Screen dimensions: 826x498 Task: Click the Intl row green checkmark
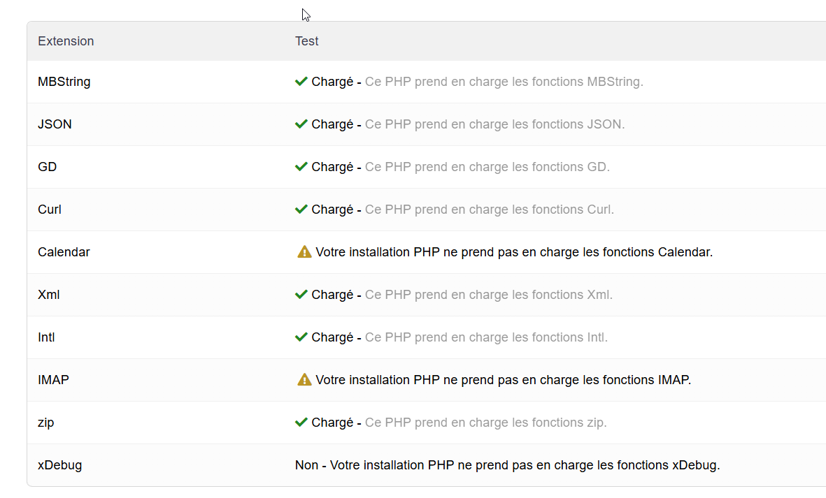(301, 337)
